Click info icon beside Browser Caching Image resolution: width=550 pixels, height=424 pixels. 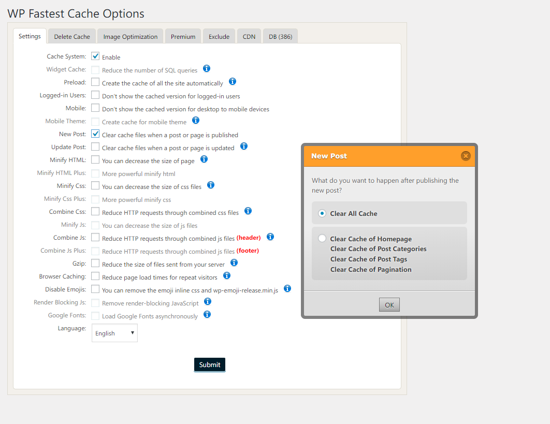tap(227, 275)
